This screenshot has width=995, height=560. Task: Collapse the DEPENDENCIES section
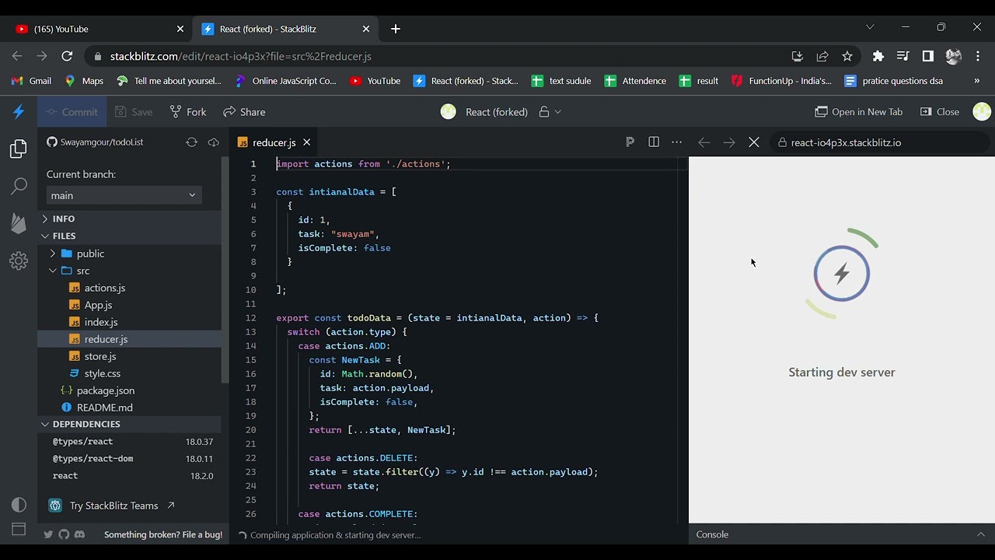129,424
